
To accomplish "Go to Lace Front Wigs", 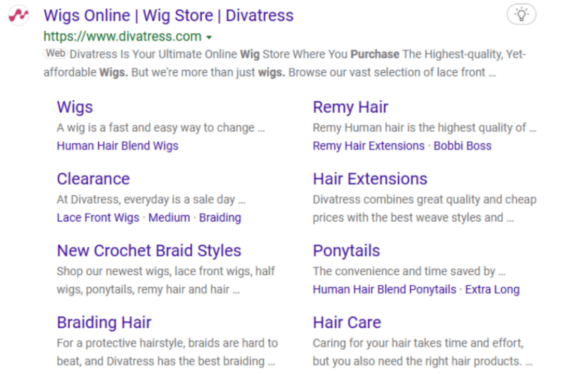I will (x=98, y=218).
